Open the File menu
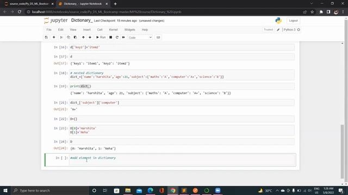 [x=49, y=30]
